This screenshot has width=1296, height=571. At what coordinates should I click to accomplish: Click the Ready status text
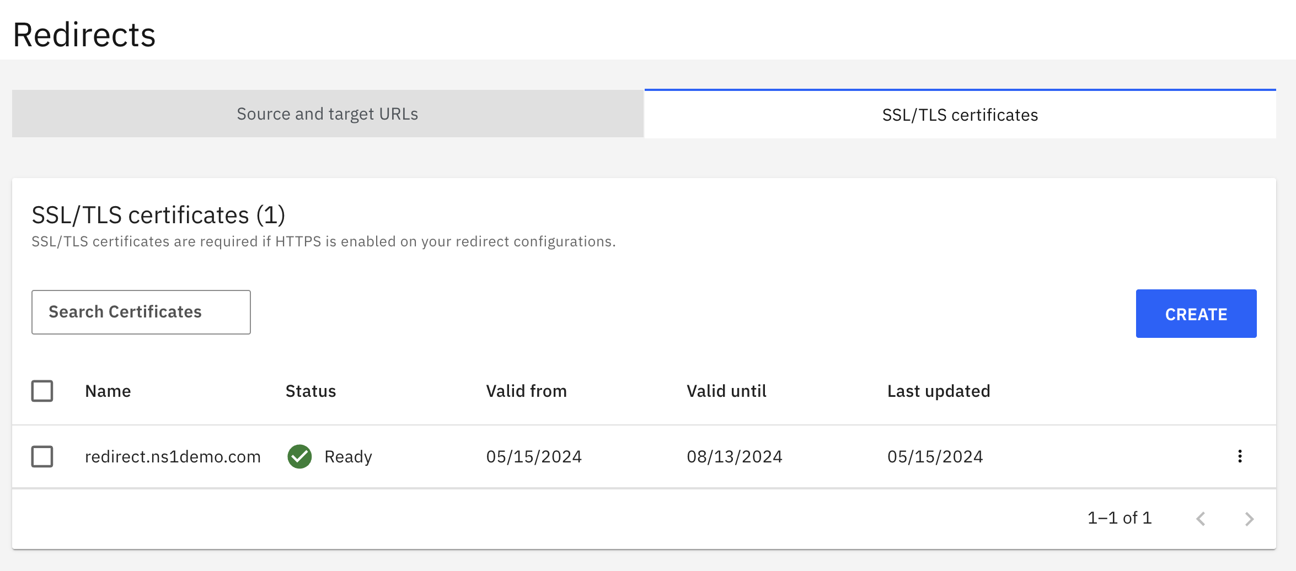point(349,457)
